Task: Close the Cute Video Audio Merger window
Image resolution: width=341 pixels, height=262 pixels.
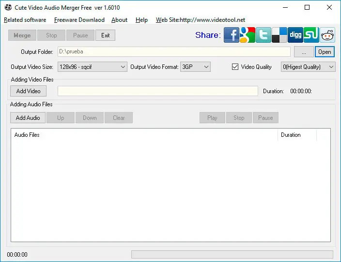Action: [329, 7]
